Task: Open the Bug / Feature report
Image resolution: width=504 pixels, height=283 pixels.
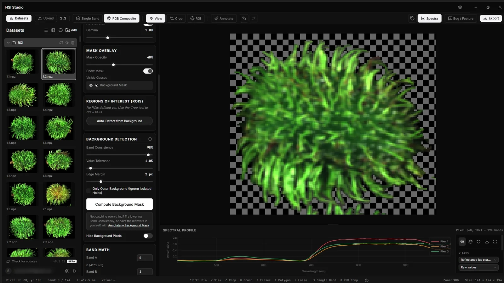Action: click(461, 19)
